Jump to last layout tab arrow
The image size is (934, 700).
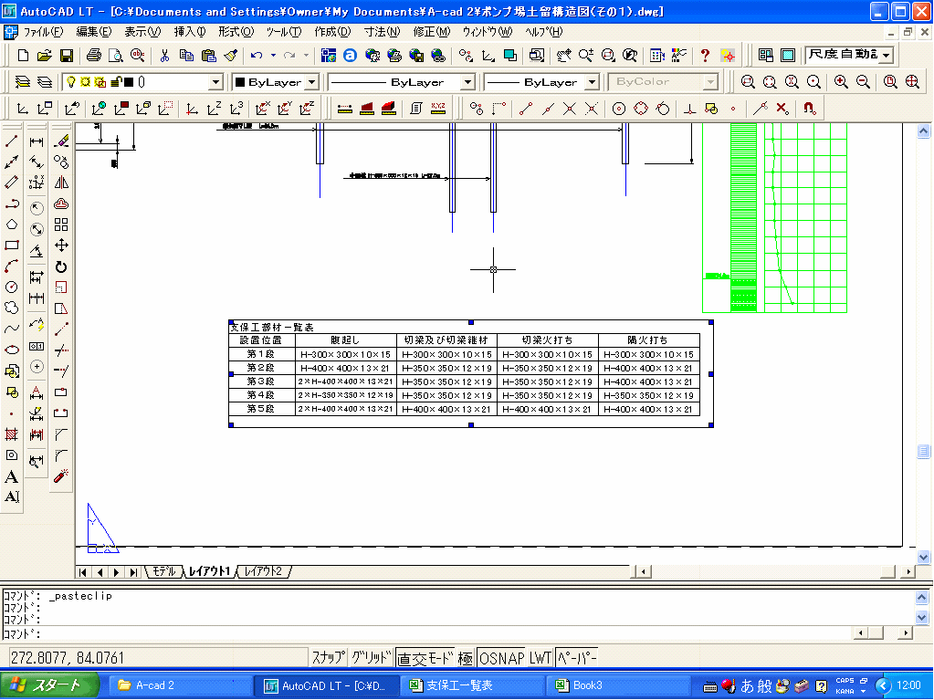[x=134, y=572]
